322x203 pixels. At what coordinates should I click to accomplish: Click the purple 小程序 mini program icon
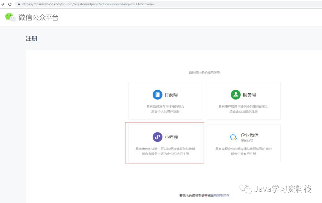tap(157, 137)
